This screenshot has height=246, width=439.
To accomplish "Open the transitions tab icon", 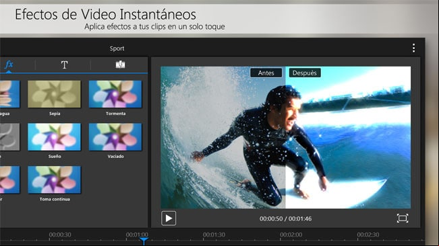I will tap(121, 65).
